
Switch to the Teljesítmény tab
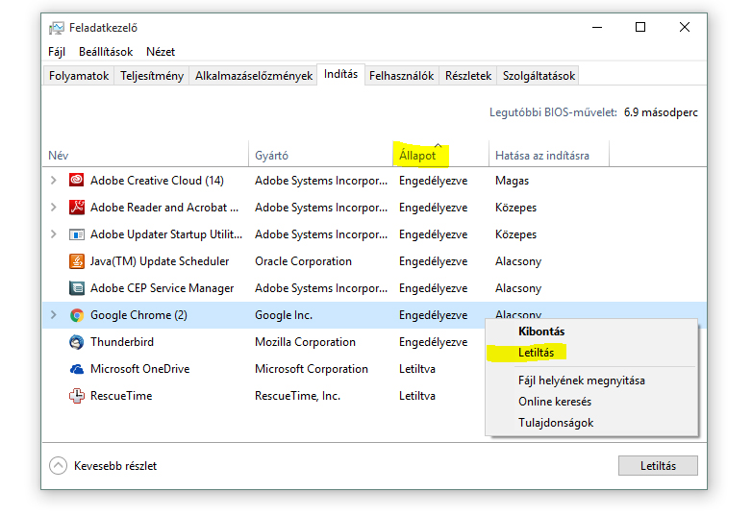point(152,76)
